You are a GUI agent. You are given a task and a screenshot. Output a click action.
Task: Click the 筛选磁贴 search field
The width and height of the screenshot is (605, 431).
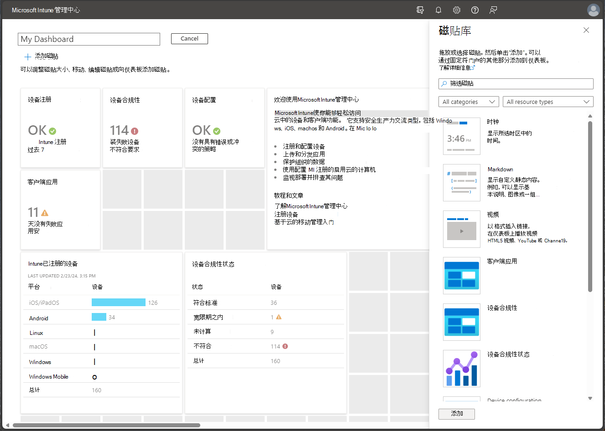click(x=516, y=84)
